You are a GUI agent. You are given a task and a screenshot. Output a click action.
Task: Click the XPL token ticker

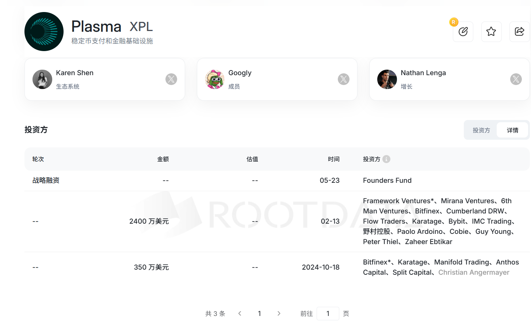click(x=141, y=27)
